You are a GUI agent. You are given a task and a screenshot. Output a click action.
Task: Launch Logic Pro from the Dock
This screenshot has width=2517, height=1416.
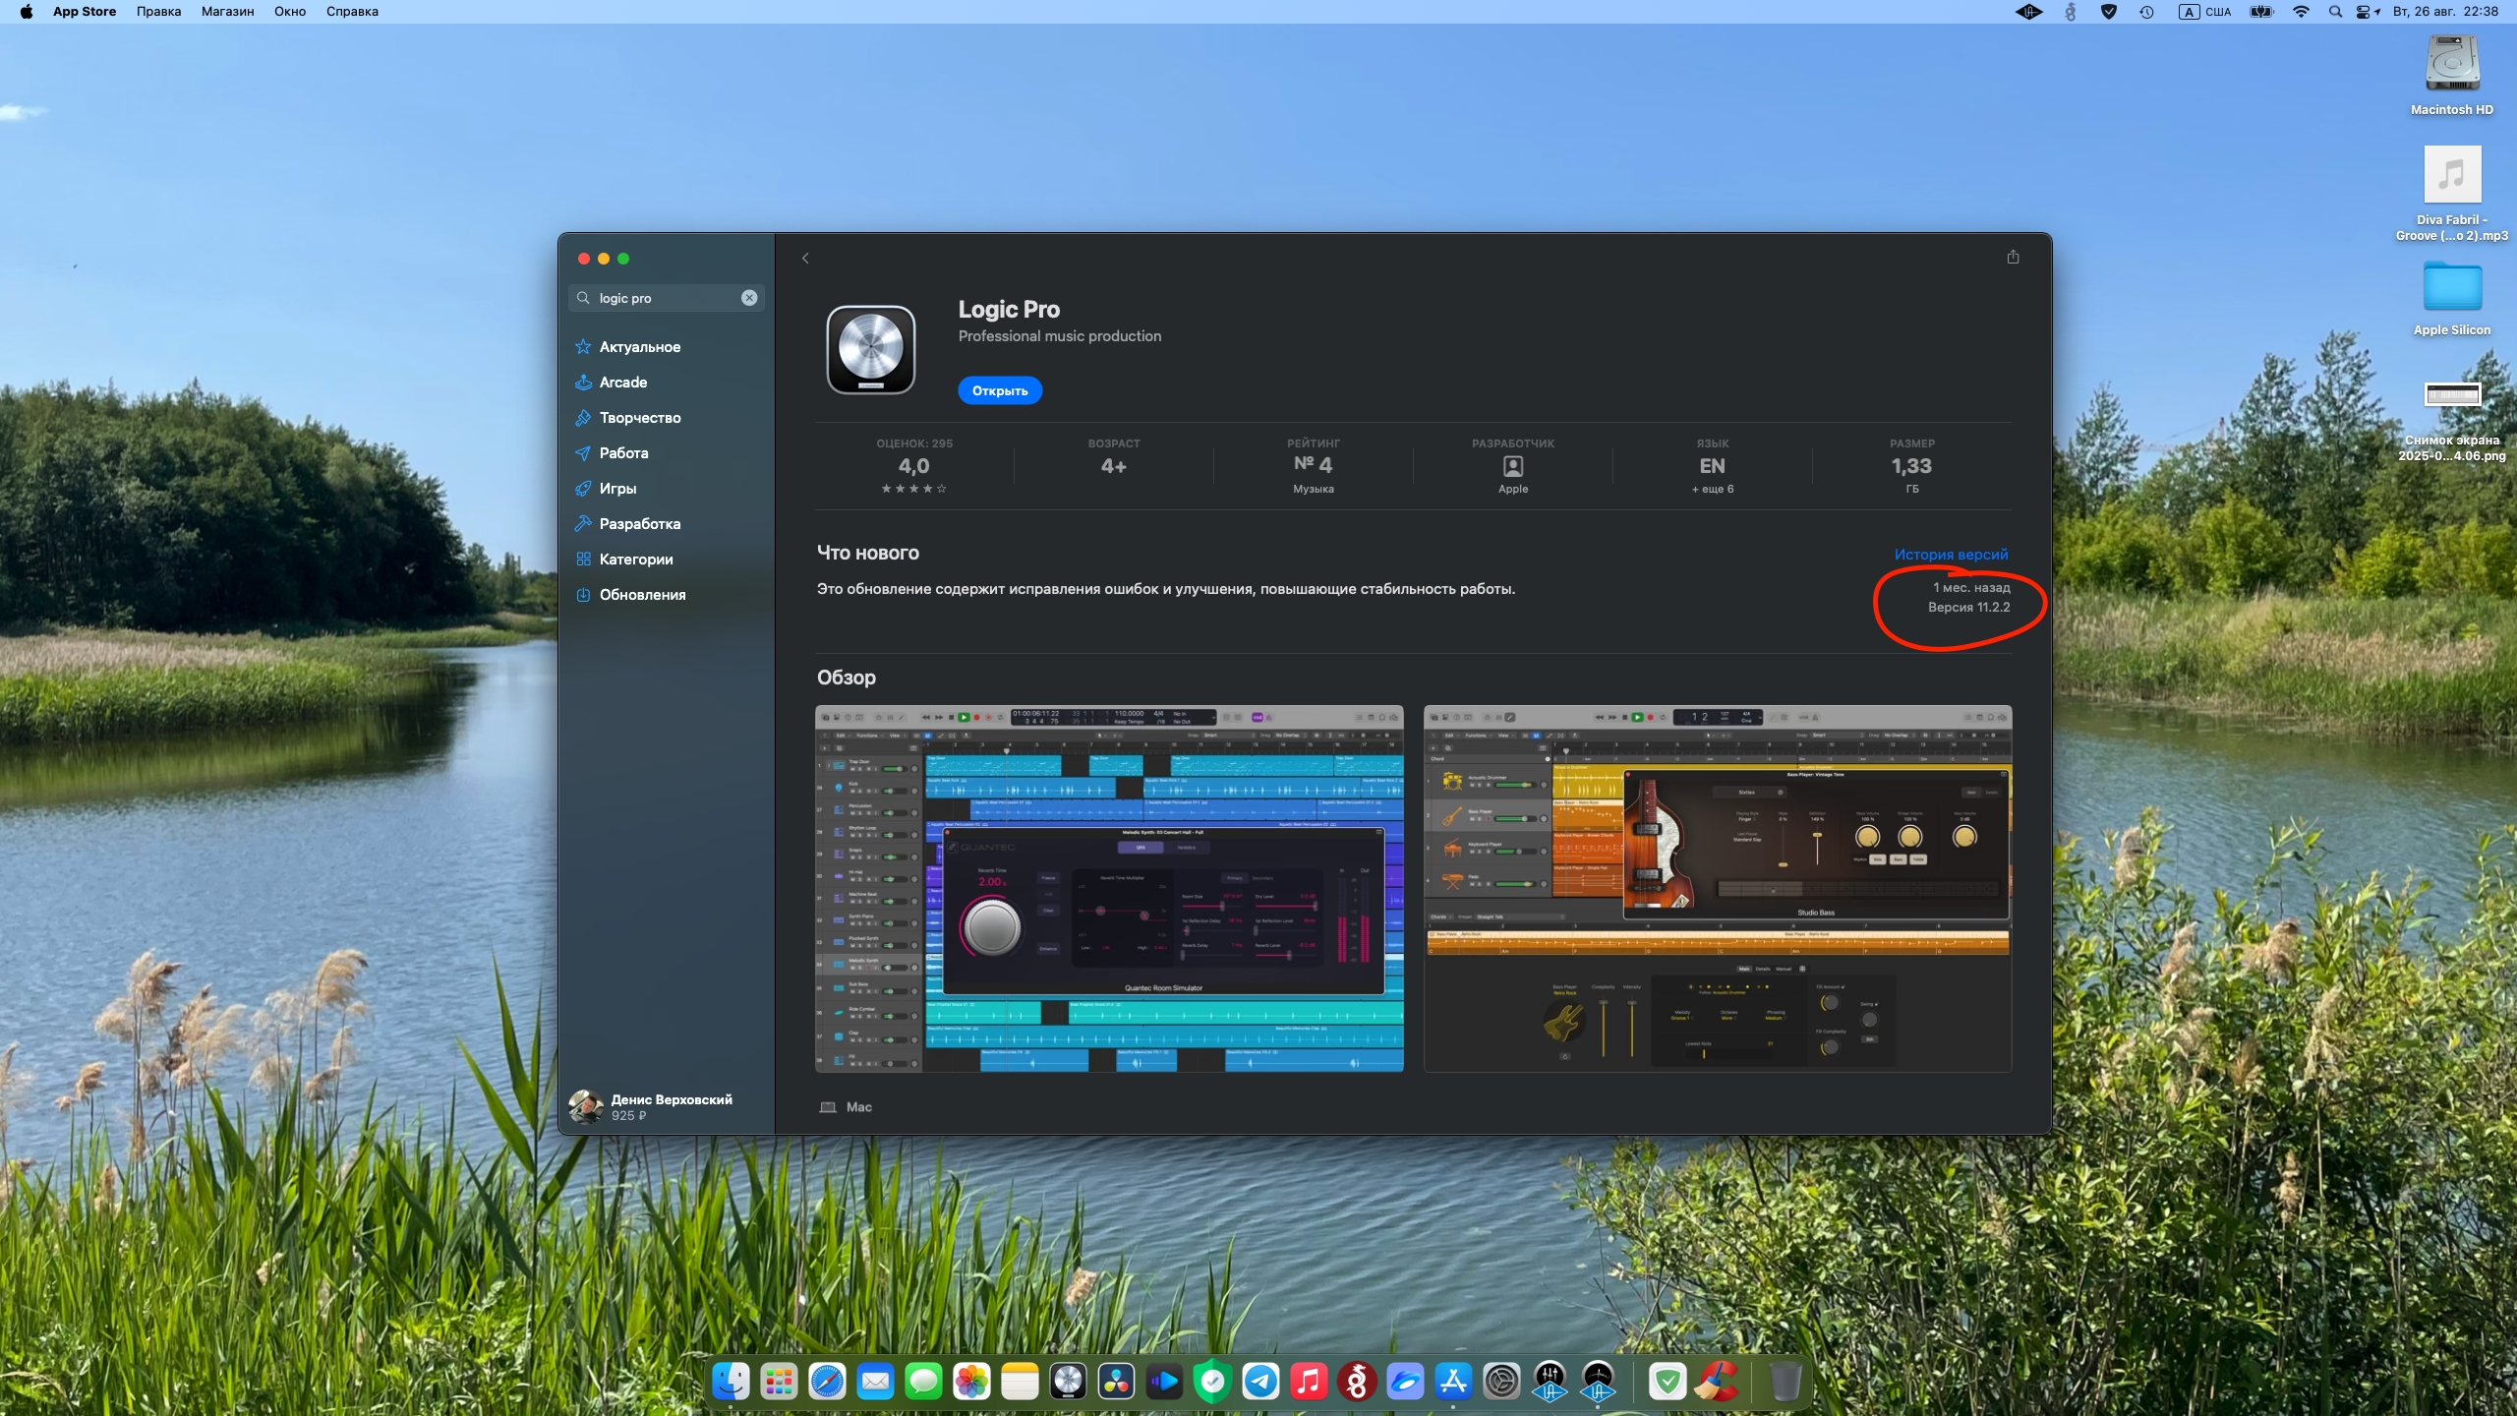click(x=1068, y=1382)
